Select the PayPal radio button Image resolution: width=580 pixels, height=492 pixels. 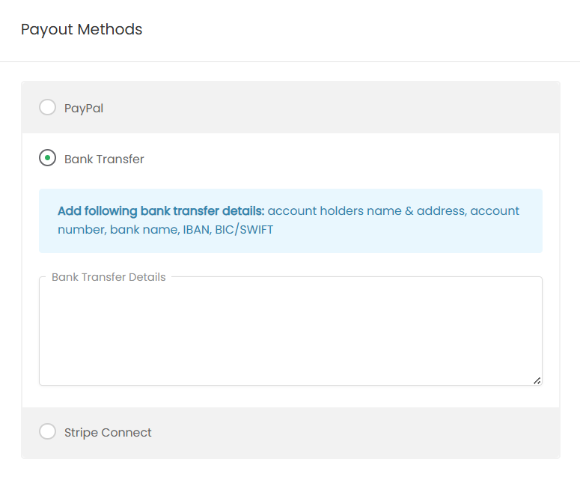coord(47,108)
